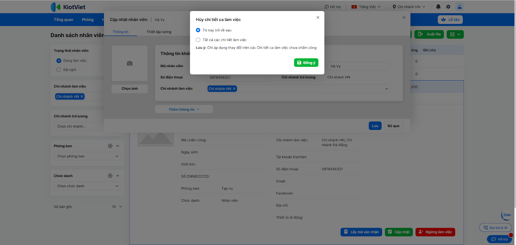Click the green Cập nhật button

pyautogui.click(x=399, y=232)
